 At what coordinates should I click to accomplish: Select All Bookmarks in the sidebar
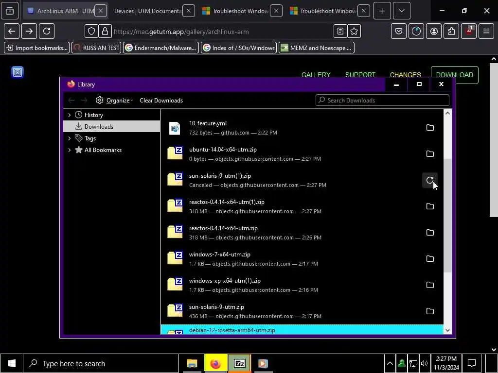103,150
